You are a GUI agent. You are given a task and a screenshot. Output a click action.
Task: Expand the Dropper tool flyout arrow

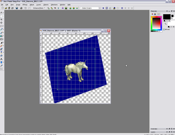point(3,29)
